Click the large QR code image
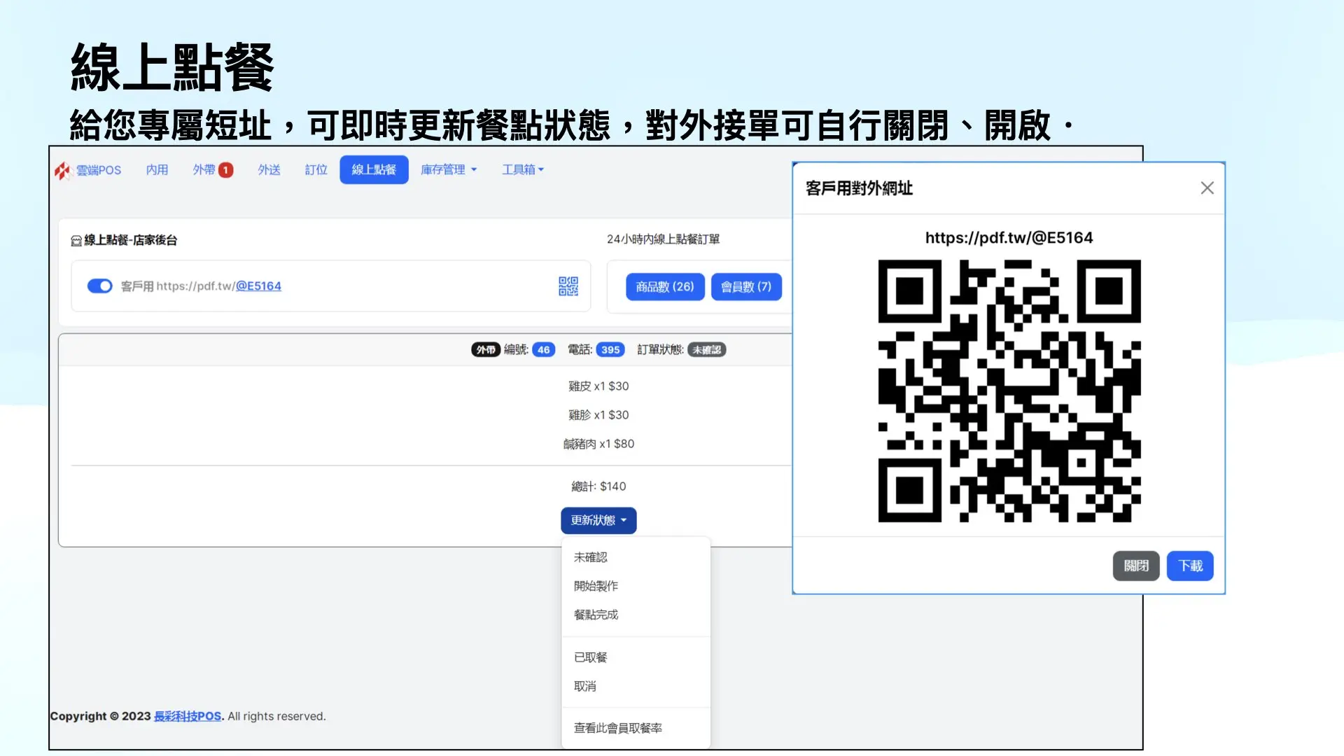Viewport: 1344px width, 756px height. [x=1009, y=391]
